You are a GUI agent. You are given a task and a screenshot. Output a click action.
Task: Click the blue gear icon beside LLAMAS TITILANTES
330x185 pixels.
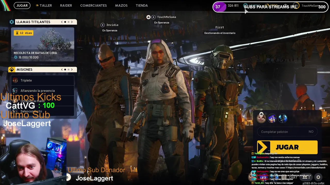[x=12, y=22]
